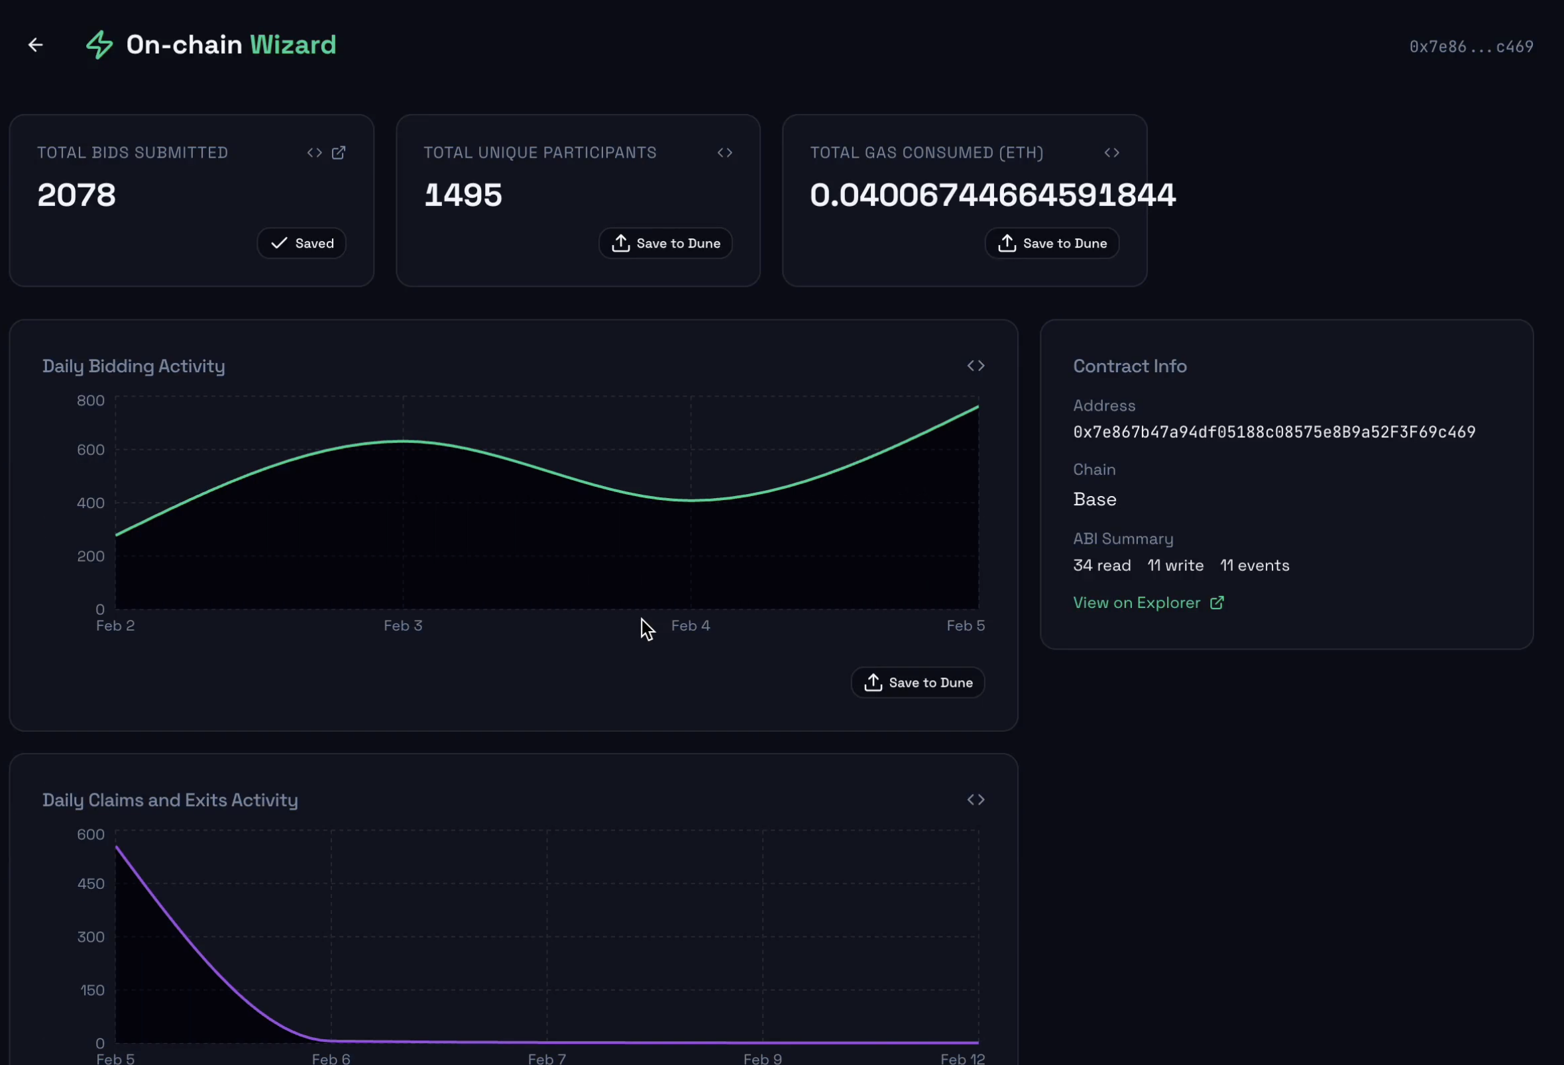Open code view for Total Unique Participants

point(725,153)
